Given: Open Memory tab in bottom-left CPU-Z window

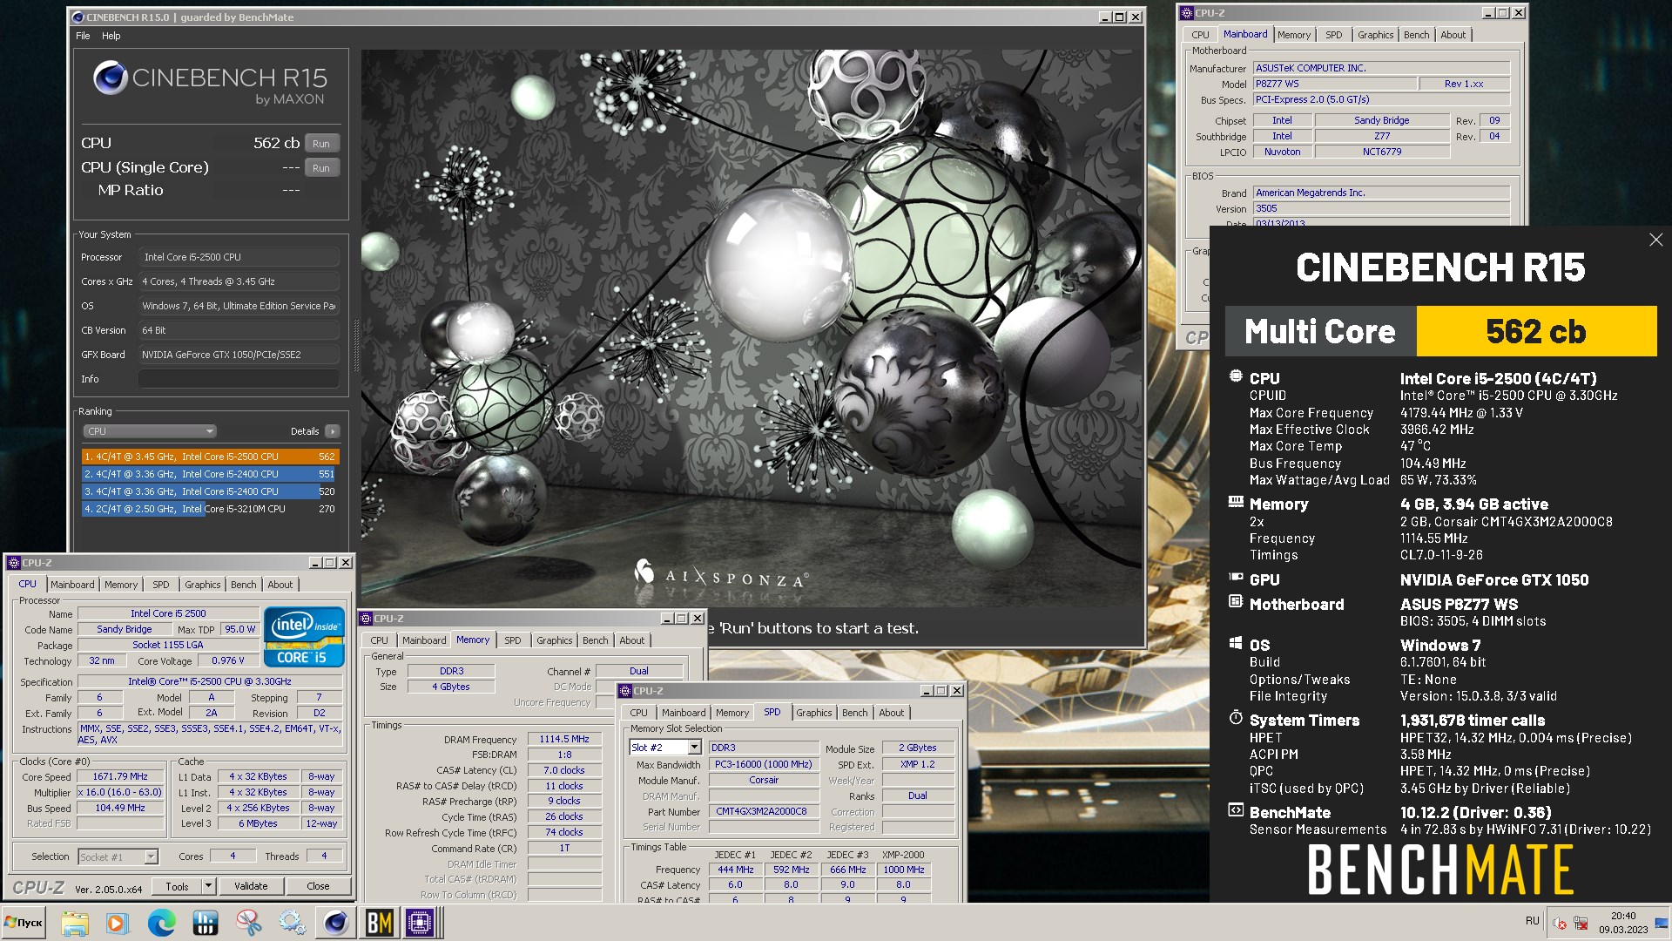Looking at the screenshot, I should pos(121,585).
